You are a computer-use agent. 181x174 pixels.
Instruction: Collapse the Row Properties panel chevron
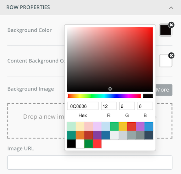[171, 8]
